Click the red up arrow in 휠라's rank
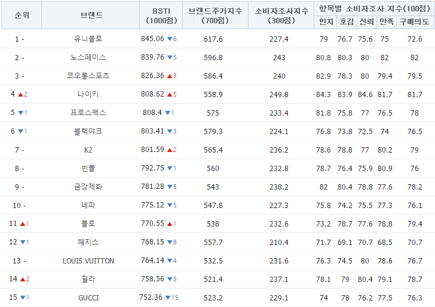This screenshot has height=307, width=435. coord(23,280)
